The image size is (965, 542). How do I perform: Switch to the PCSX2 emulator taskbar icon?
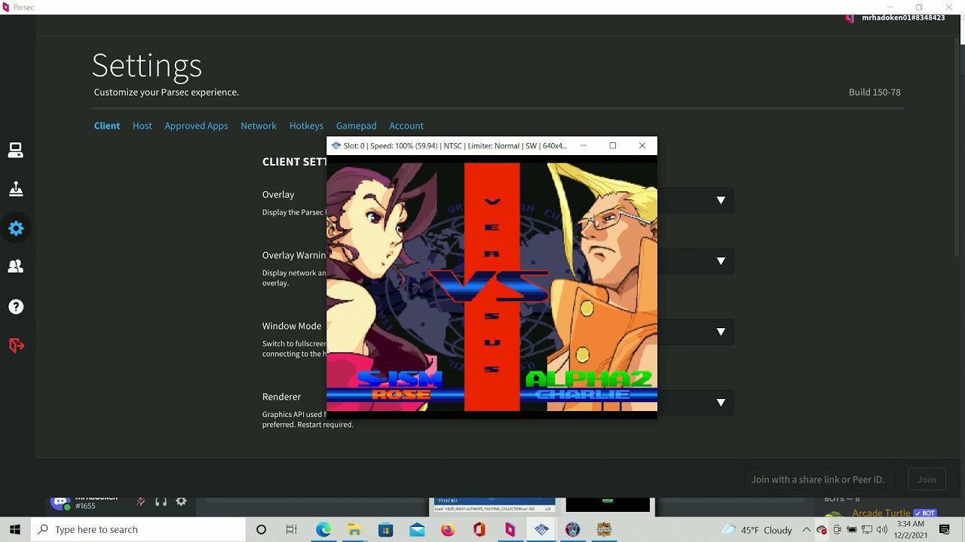[x=541, y=529]
